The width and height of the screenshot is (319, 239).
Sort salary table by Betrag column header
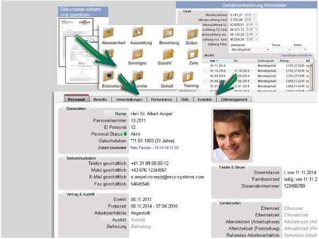(x=284, y=61)
